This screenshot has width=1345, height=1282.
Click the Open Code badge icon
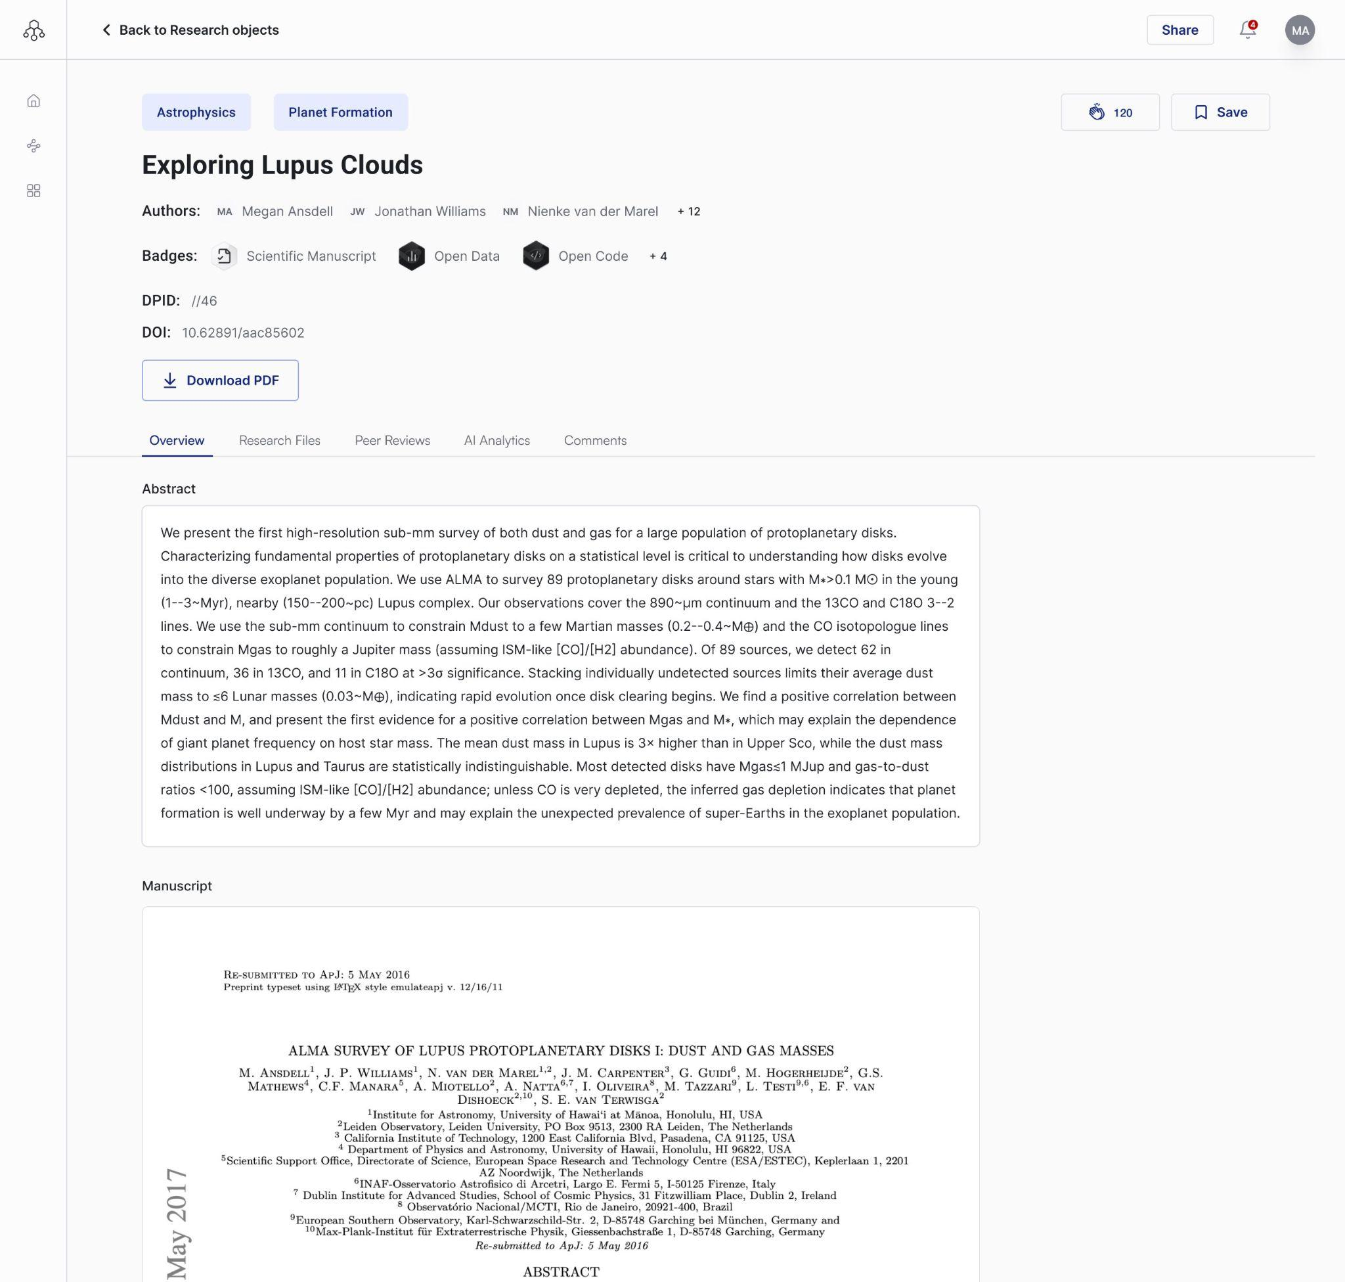(535, 255)
